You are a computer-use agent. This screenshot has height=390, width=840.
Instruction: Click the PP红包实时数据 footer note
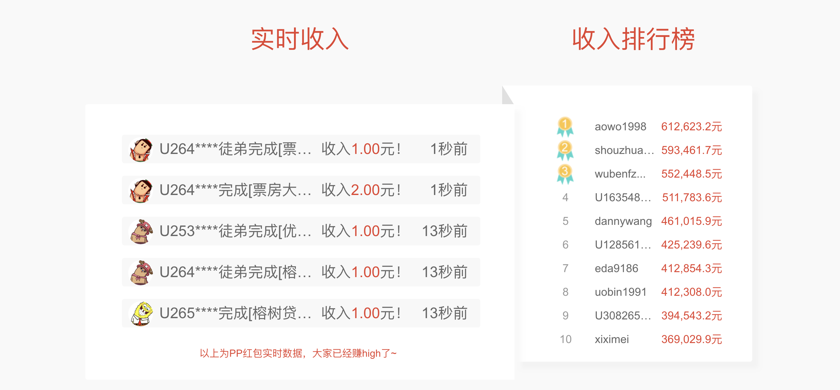click(x=298, y=353)
